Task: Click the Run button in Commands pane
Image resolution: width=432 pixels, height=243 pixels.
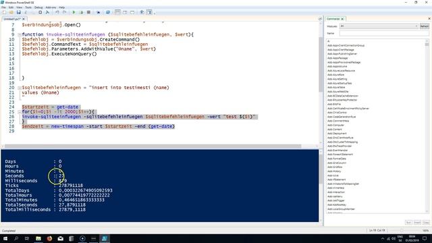Action: (x=408, y=222)
